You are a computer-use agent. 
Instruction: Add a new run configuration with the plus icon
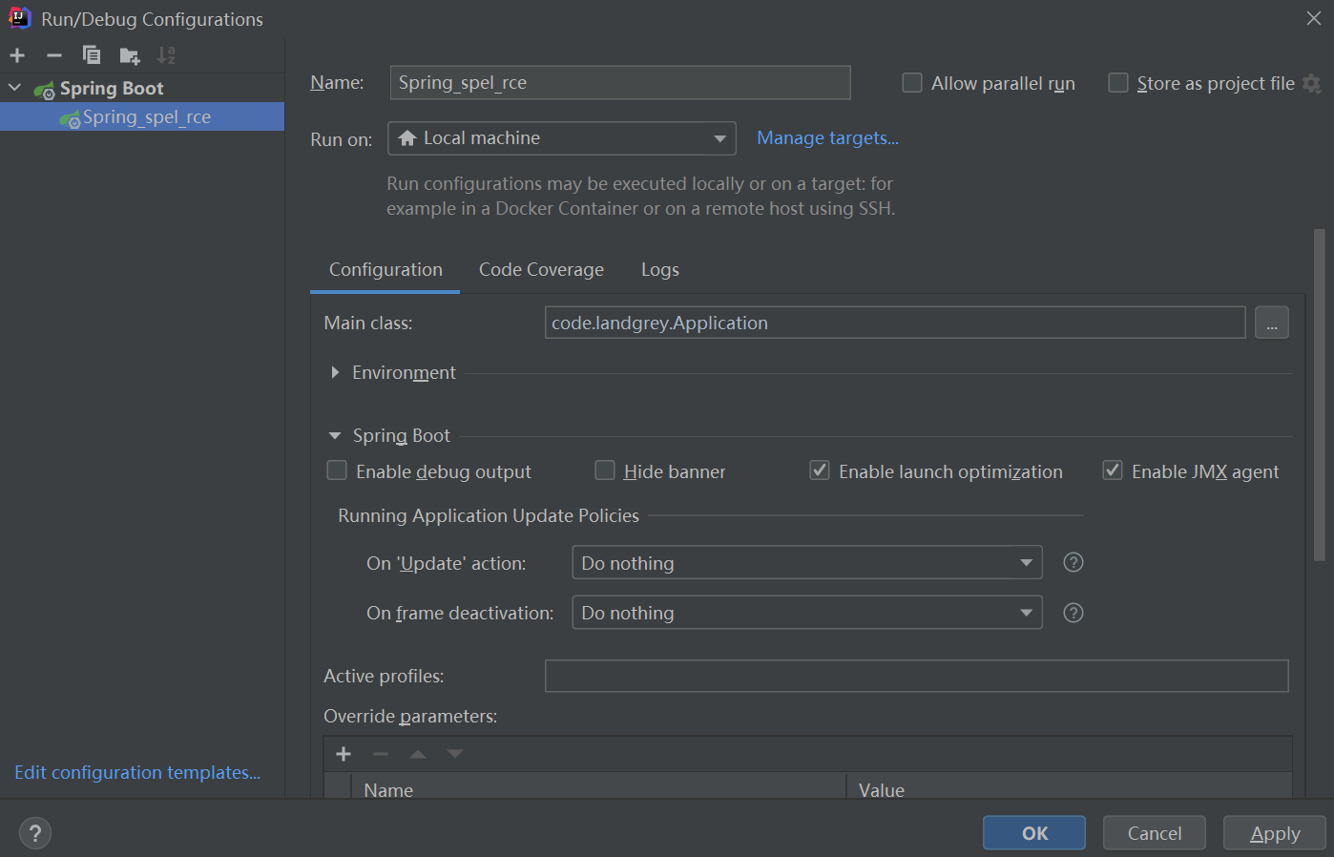[x=17, y=54]
